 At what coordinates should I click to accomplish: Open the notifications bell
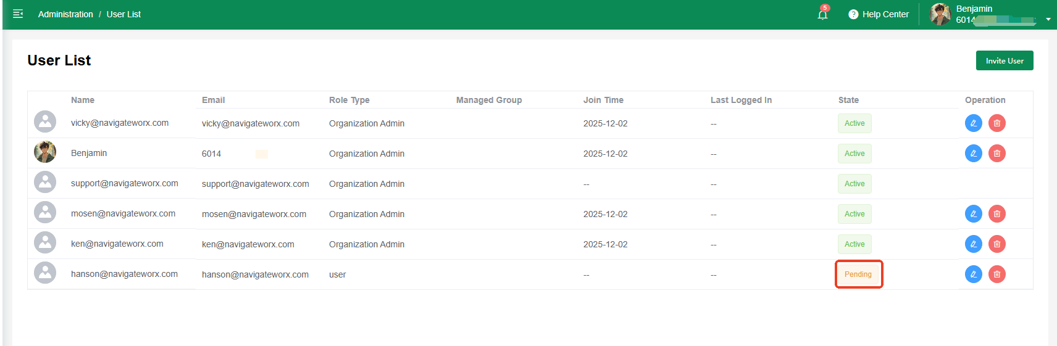pos(822,14)
